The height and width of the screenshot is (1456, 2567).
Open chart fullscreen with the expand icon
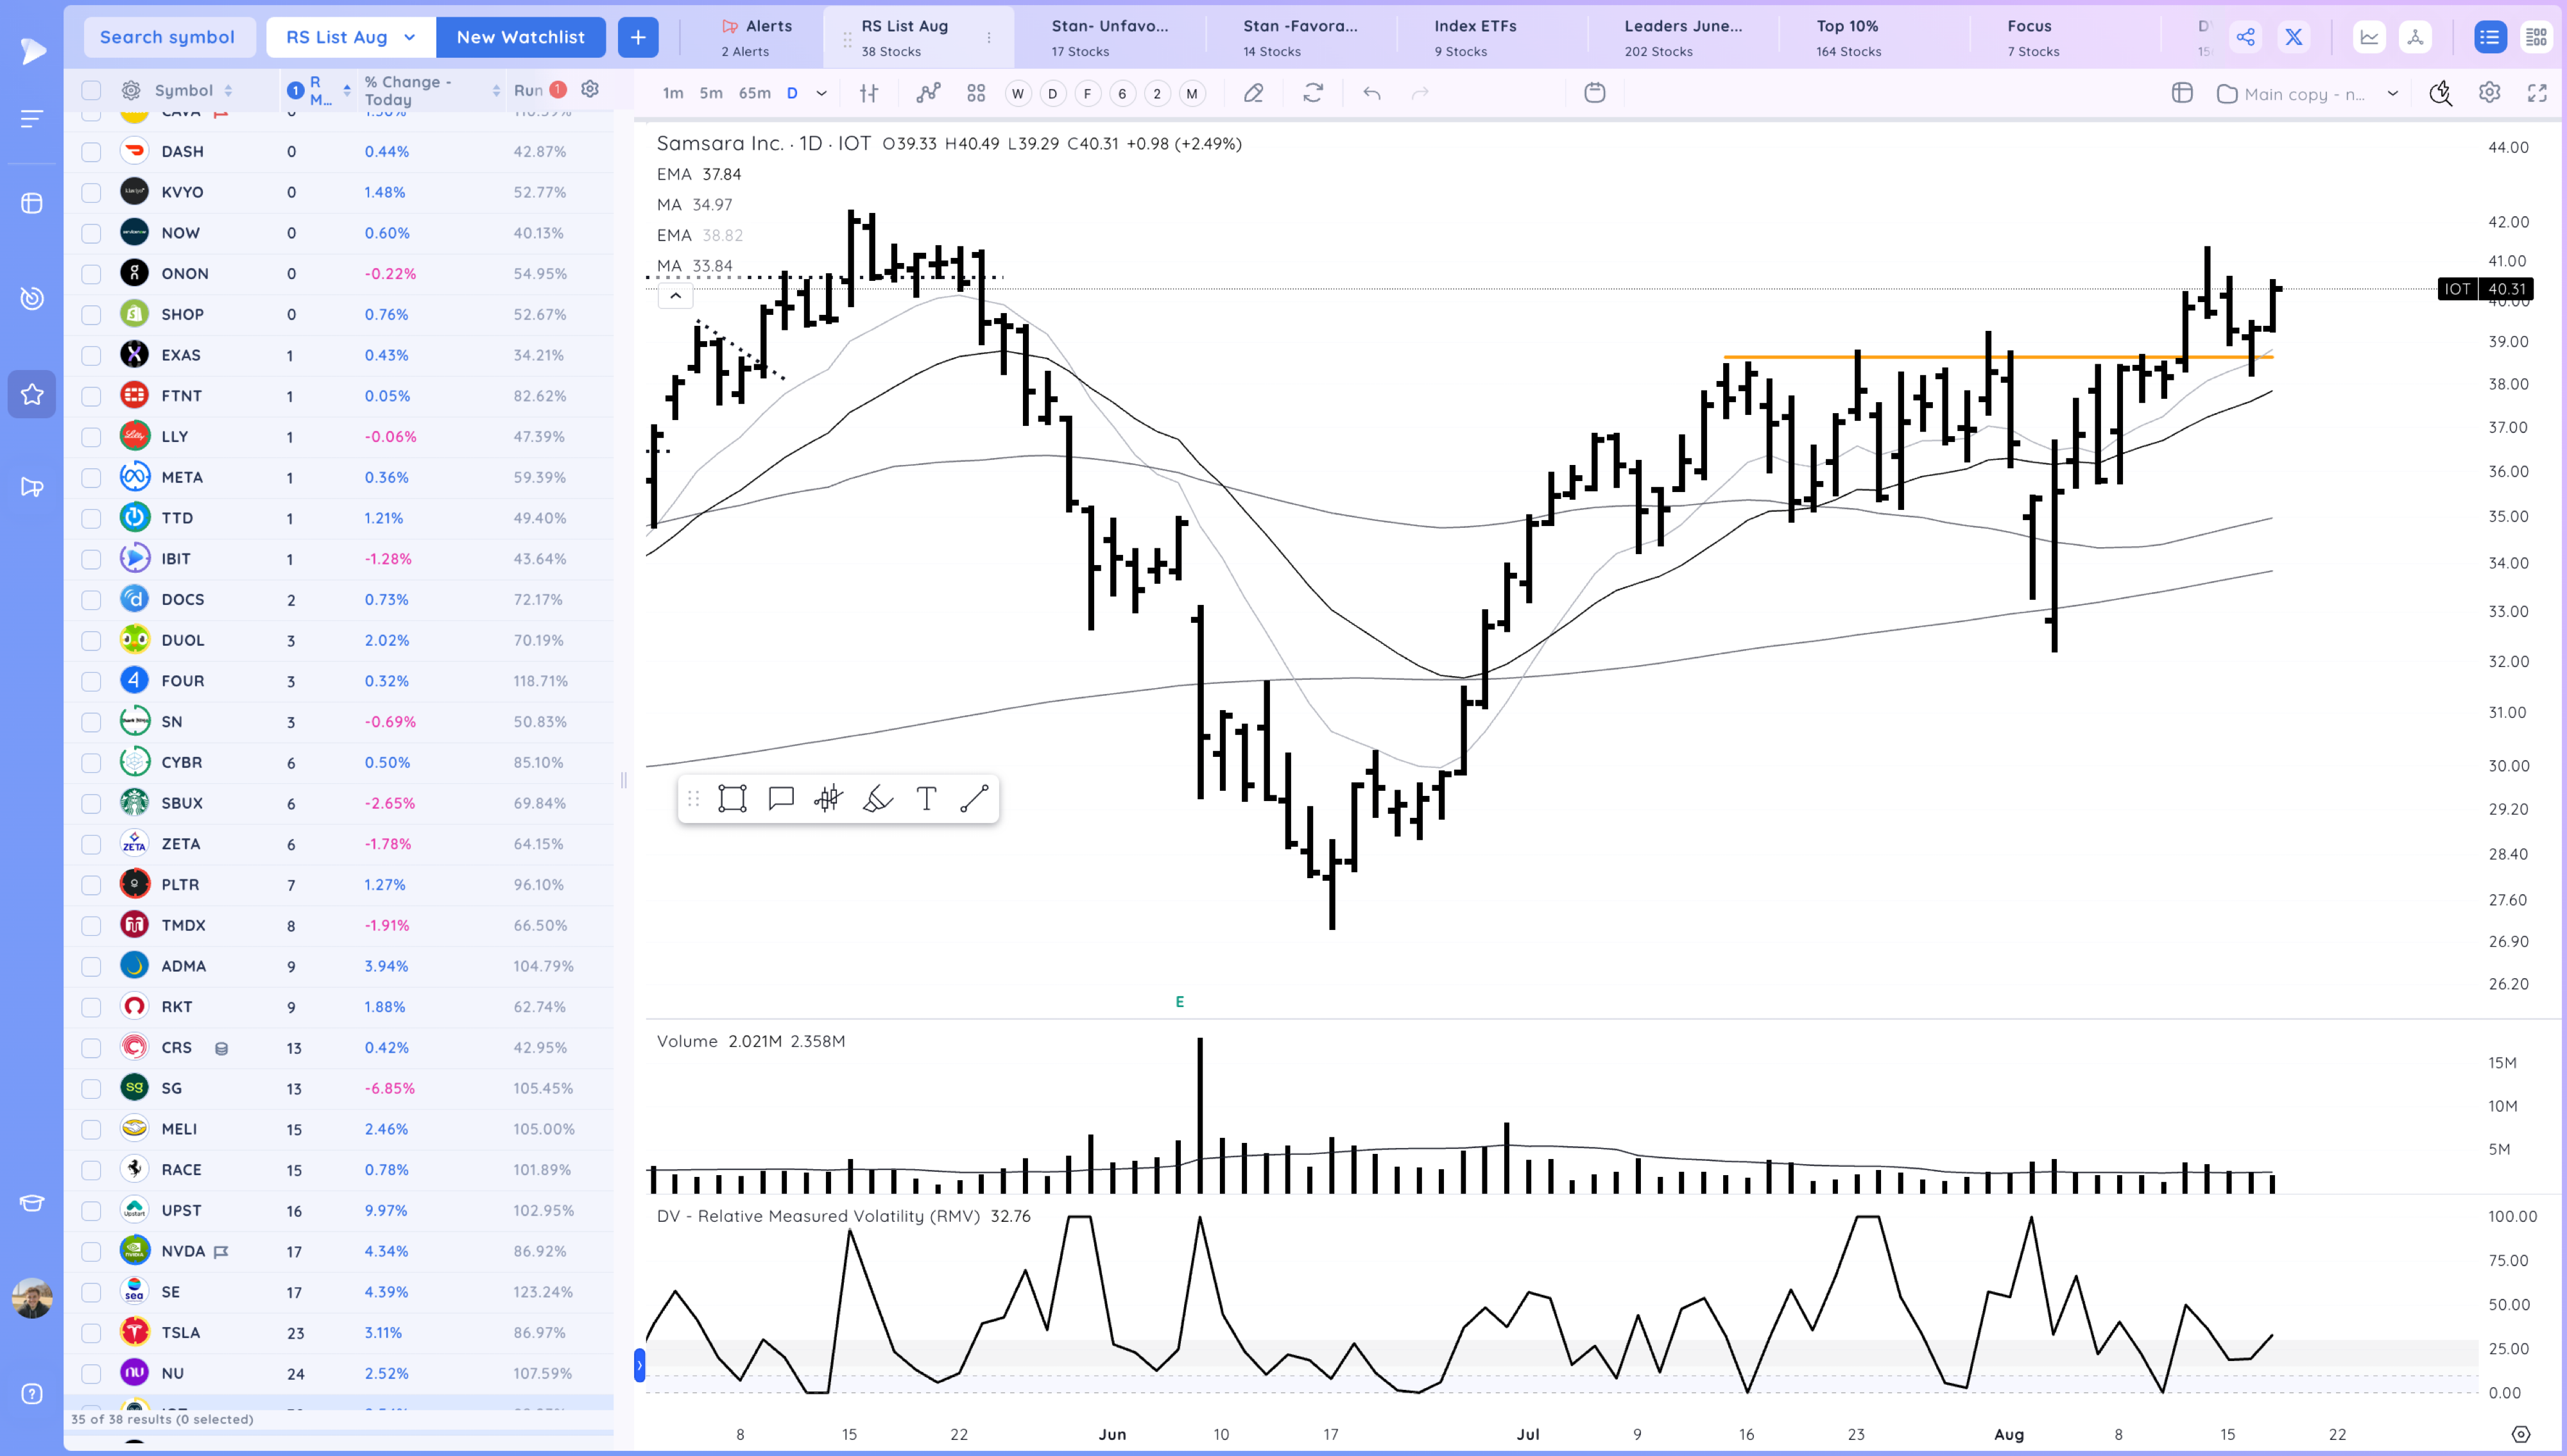click(x=2539, y=92)
